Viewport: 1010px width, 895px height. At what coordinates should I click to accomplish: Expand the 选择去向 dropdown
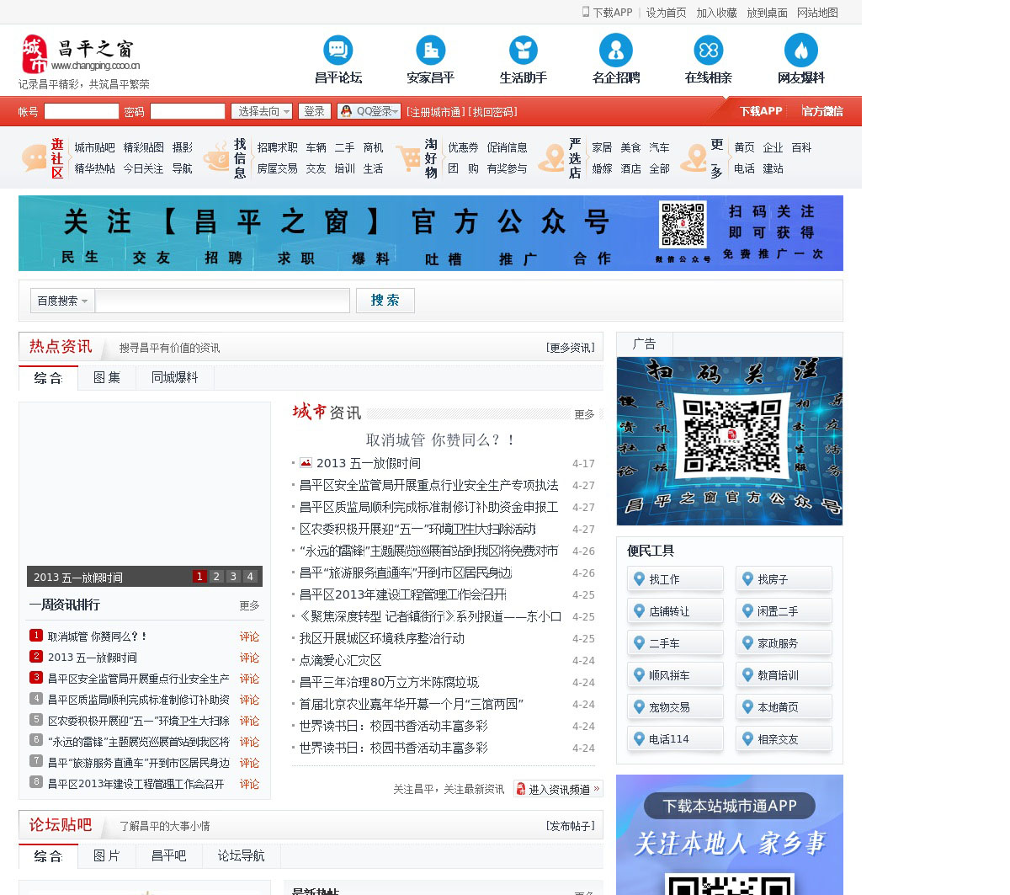(262, 111)
